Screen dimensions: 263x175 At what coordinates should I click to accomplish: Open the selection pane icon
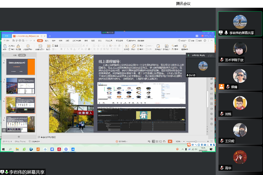point(184,46)
